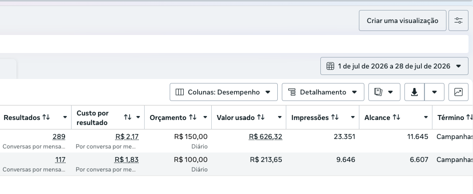
Task: Open Orçamento column menu caret
Action: (x=205, y=117)
